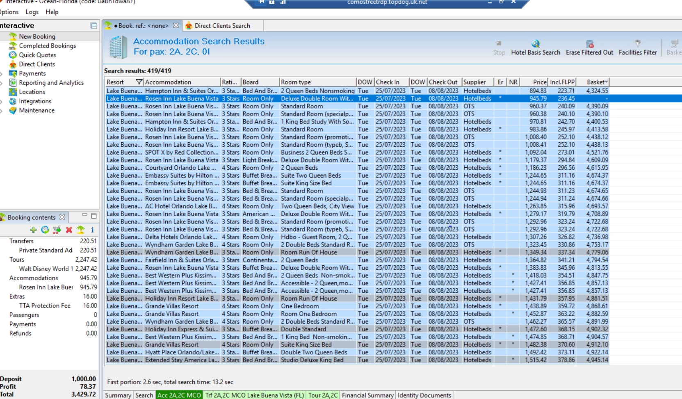The image size is (682, 399).
Task: Open the Financial Summary tab
Action: pos(367,395)
